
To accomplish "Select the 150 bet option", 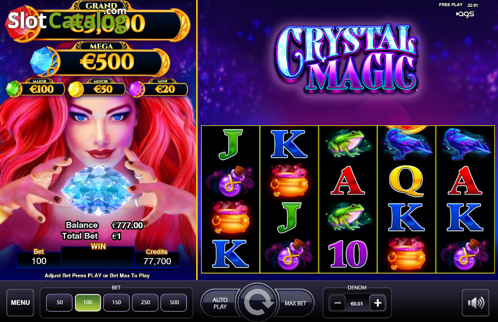I will [x=117, y=302].
